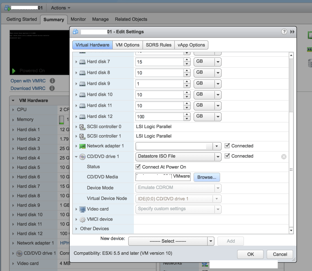Viewport: 312px width, 271px height.
Task: Click the Hard disk 10 size field
Action: coord(159,95)
